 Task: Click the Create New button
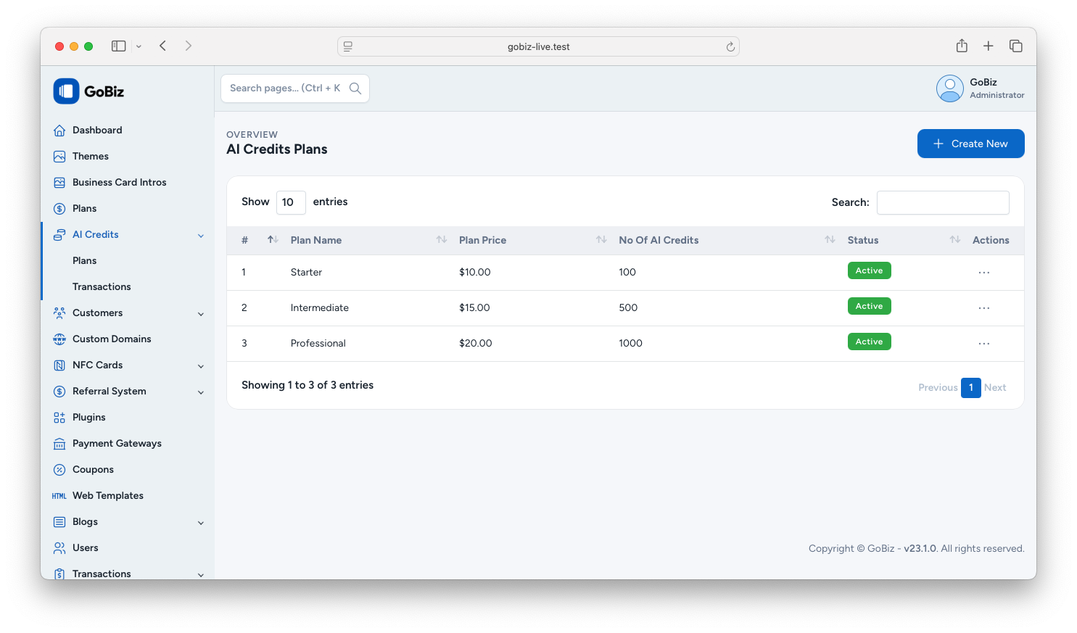(971, 144)
